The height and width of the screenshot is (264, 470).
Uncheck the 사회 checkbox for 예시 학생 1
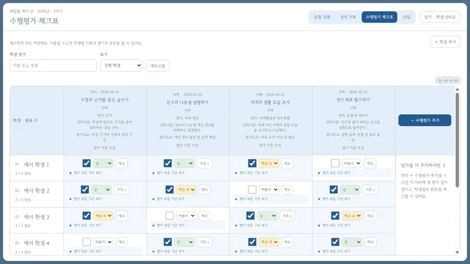tap(252, 163)
